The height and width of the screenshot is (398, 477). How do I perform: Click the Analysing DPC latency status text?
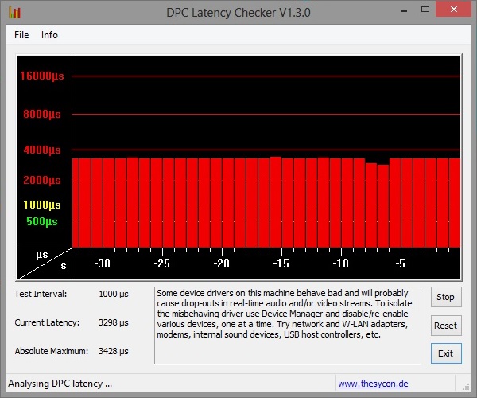[60, 384]
